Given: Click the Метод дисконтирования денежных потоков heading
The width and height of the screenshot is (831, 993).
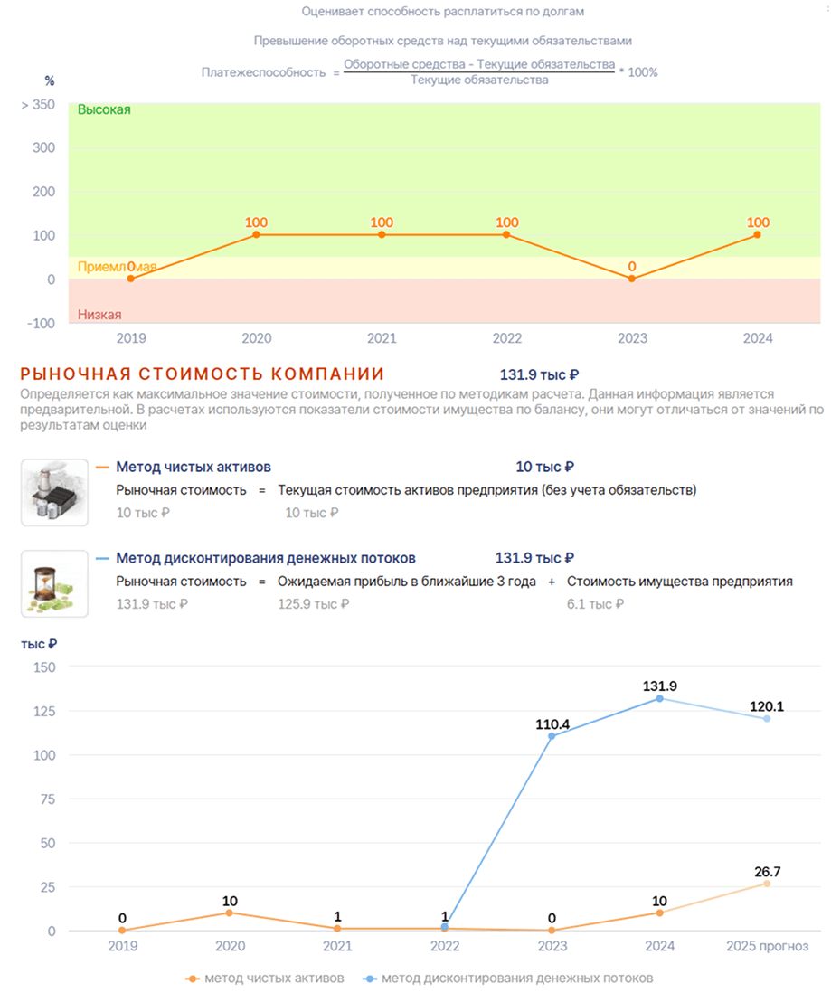Looking at the screenshot, I should pos(265,559).
